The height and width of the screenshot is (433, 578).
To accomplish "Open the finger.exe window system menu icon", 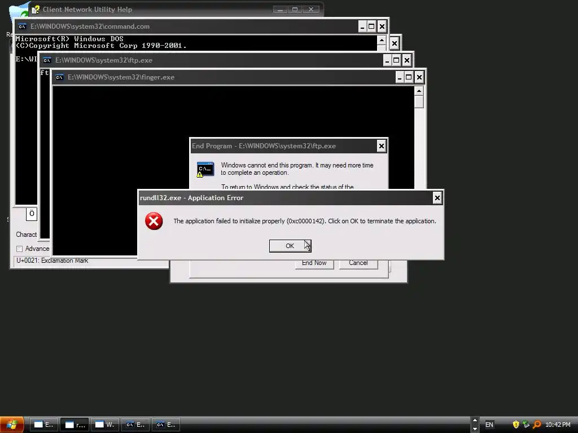I will [x=59, y=77].
